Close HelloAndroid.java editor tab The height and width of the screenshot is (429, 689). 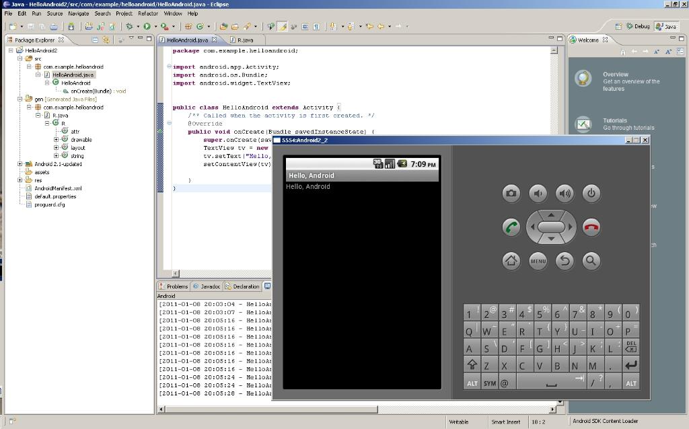tap(214, 40)
